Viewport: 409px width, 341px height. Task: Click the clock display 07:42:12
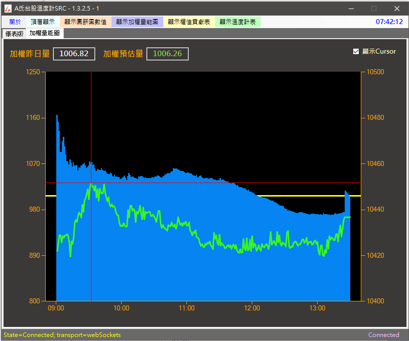click(x=389, y=22)
